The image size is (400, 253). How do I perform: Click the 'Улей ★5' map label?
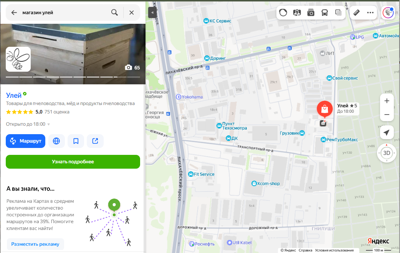click(347, 108)
